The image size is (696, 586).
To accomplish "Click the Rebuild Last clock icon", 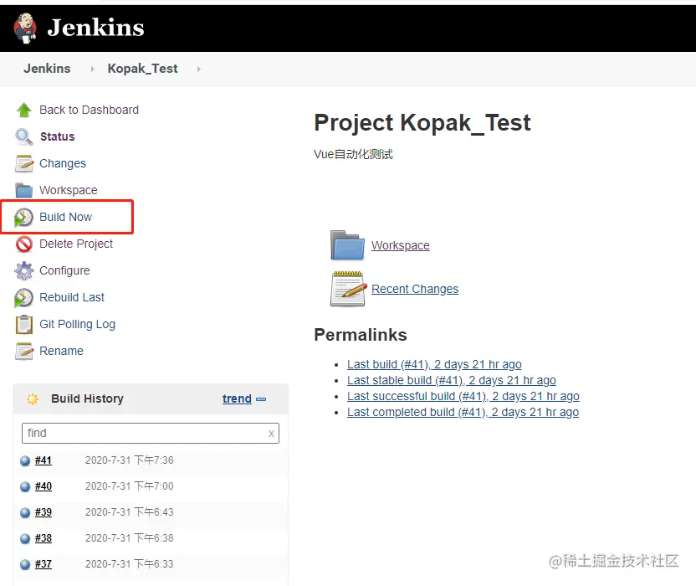I will [x=23, y=298].
